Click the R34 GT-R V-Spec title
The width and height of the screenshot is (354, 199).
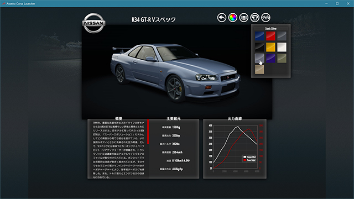(x=154, y=20)
